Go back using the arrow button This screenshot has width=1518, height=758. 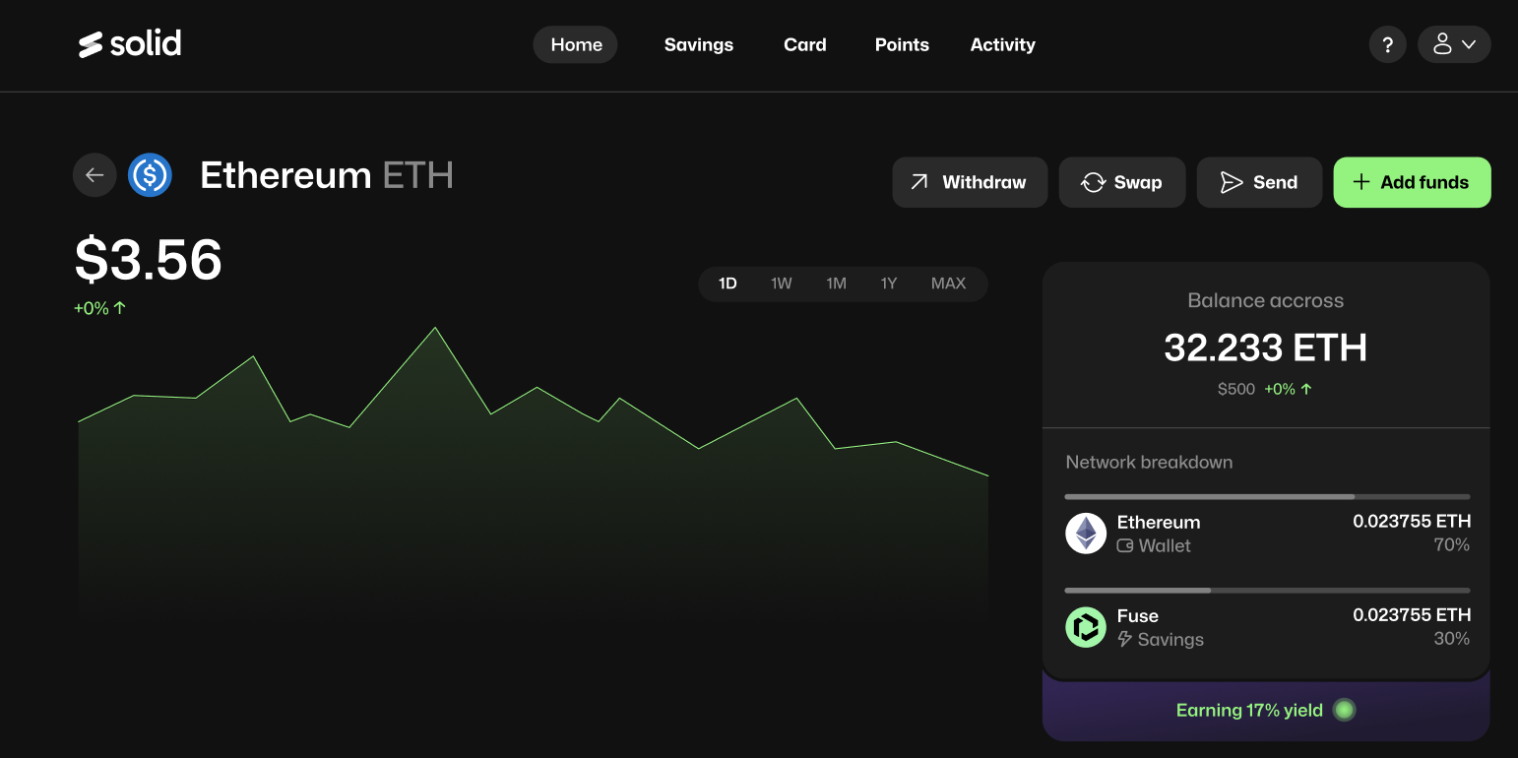coord(95,175)
